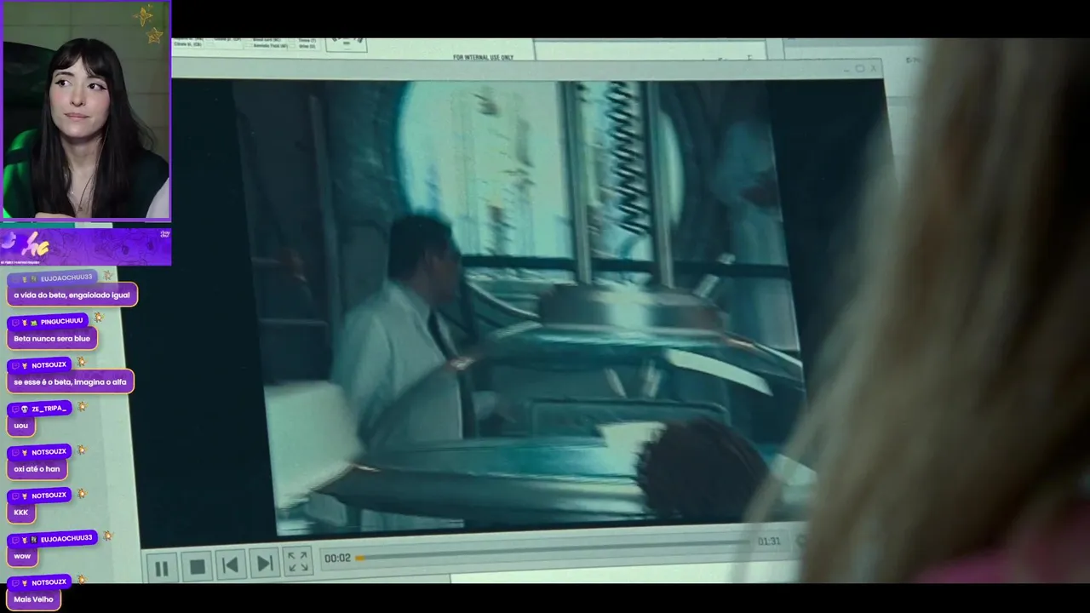Select the 'KKK' chat message
Viewport: 1090px width, 613px height.
(x=21, y=512)
